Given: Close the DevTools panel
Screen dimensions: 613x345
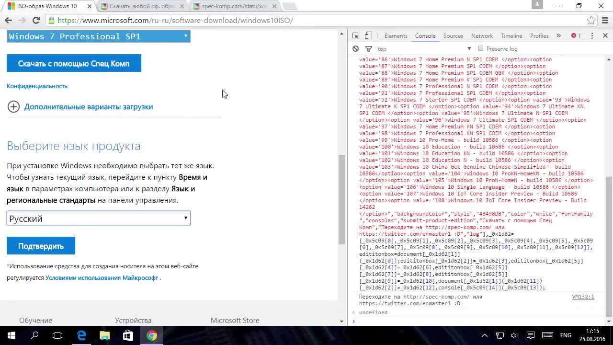Looking at the screenshot, I should (605, 36).
